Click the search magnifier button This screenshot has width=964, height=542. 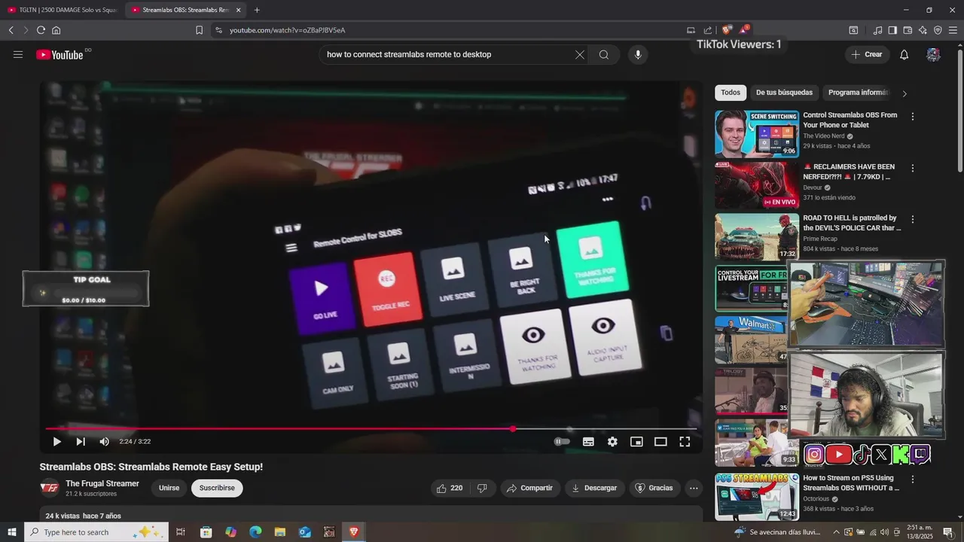pyautogui.click(x=604, y=54)
